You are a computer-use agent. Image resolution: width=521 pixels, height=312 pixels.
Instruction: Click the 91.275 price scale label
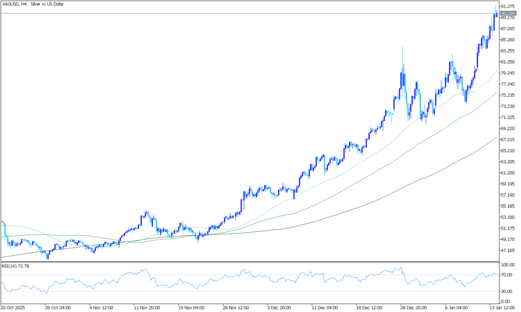(x=508, y=7)
